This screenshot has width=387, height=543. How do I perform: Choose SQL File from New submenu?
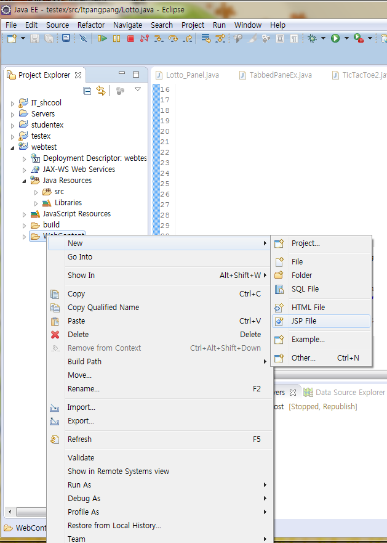321,289
